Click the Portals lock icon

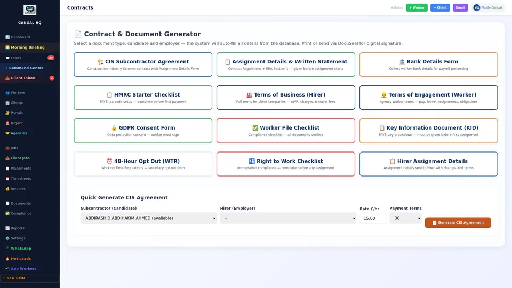pos(7,113)
